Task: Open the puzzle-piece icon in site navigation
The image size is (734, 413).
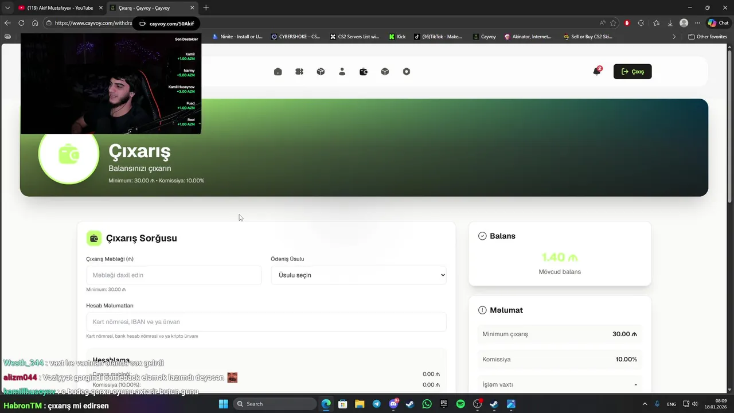Action: (299, 72)
